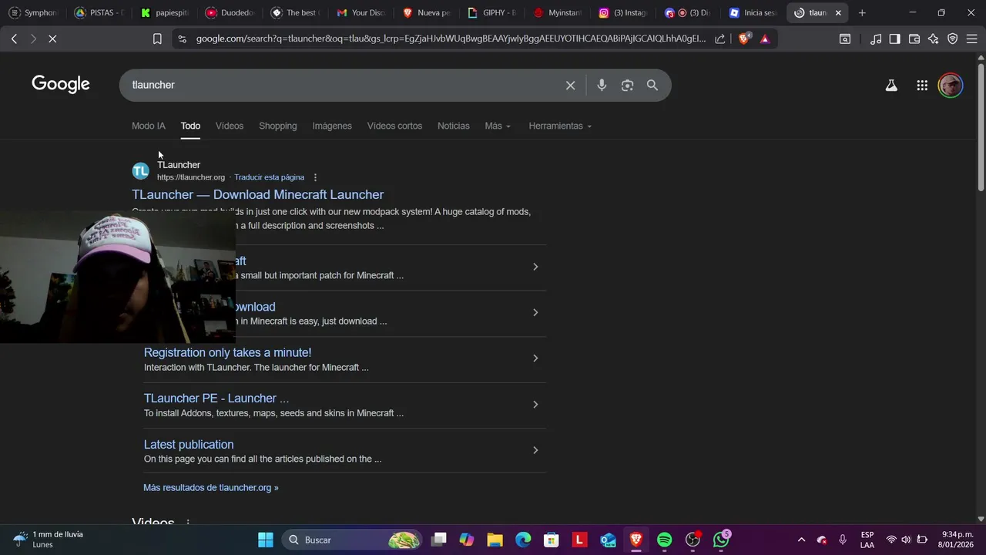Open the Más search filter dropdown

point(498,126)
